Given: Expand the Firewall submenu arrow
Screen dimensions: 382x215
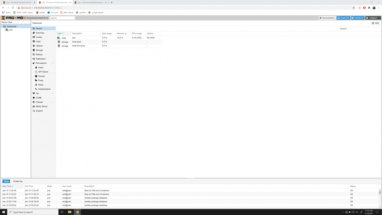Looking at the screenshot, I should point(53,102).
